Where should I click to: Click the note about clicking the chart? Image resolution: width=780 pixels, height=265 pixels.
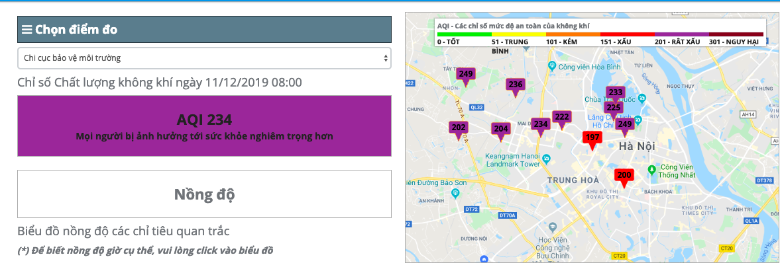[x=145, y=250]
